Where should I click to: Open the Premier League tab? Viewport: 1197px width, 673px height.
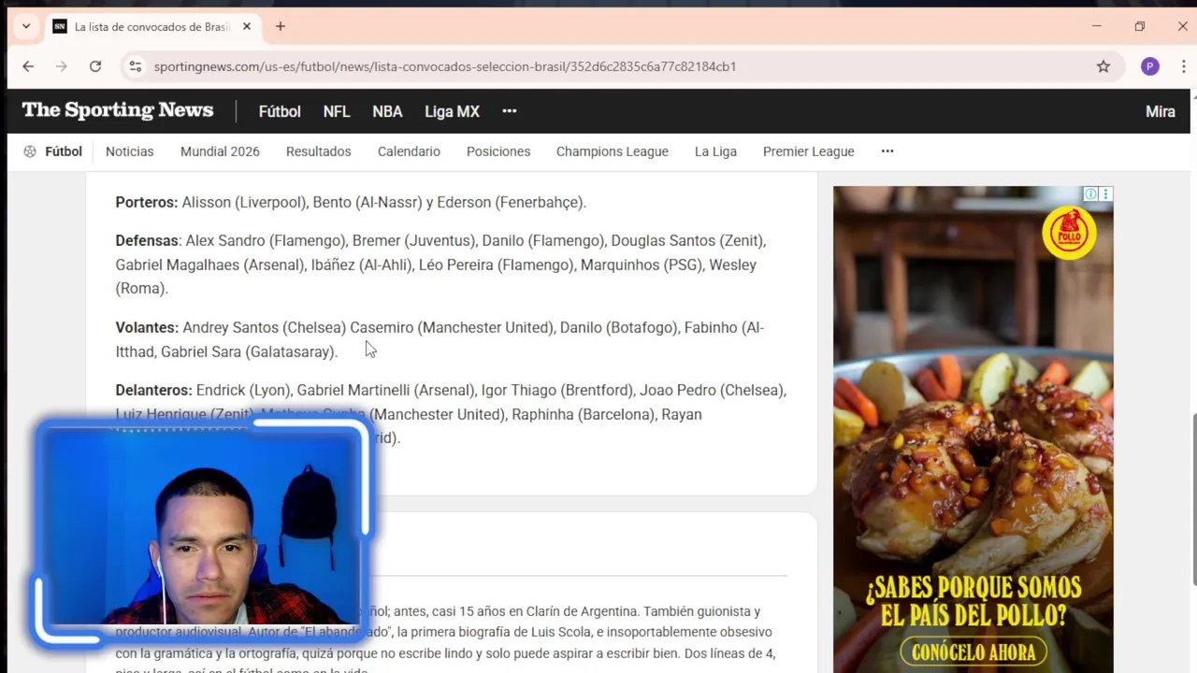pos(809,151)
